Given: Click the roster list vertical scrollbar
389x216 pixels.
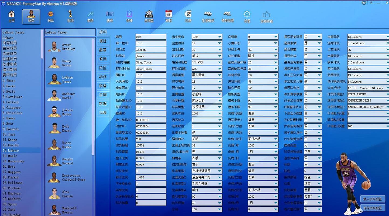Looking at the screenshot, I should click(x=93, y=97).
